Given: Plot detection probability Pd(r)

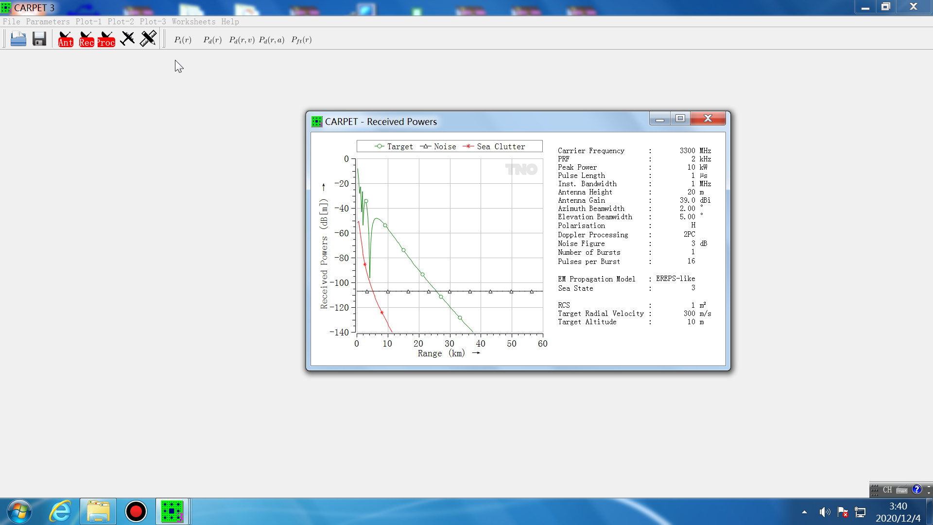Looking at the screenshot, I should pos(212,40).
